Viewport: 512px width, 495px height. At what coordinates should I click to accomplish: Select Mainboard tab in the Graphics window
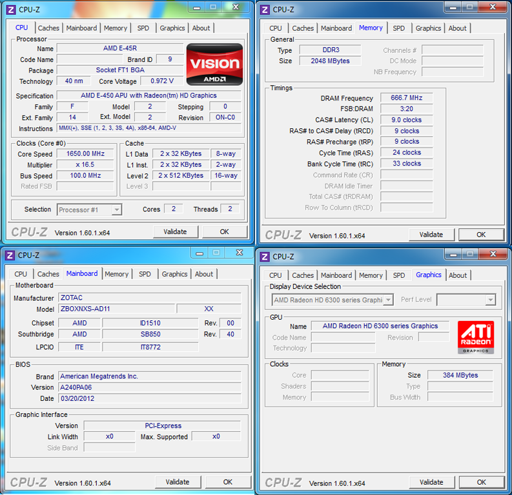tap(336, 275)
